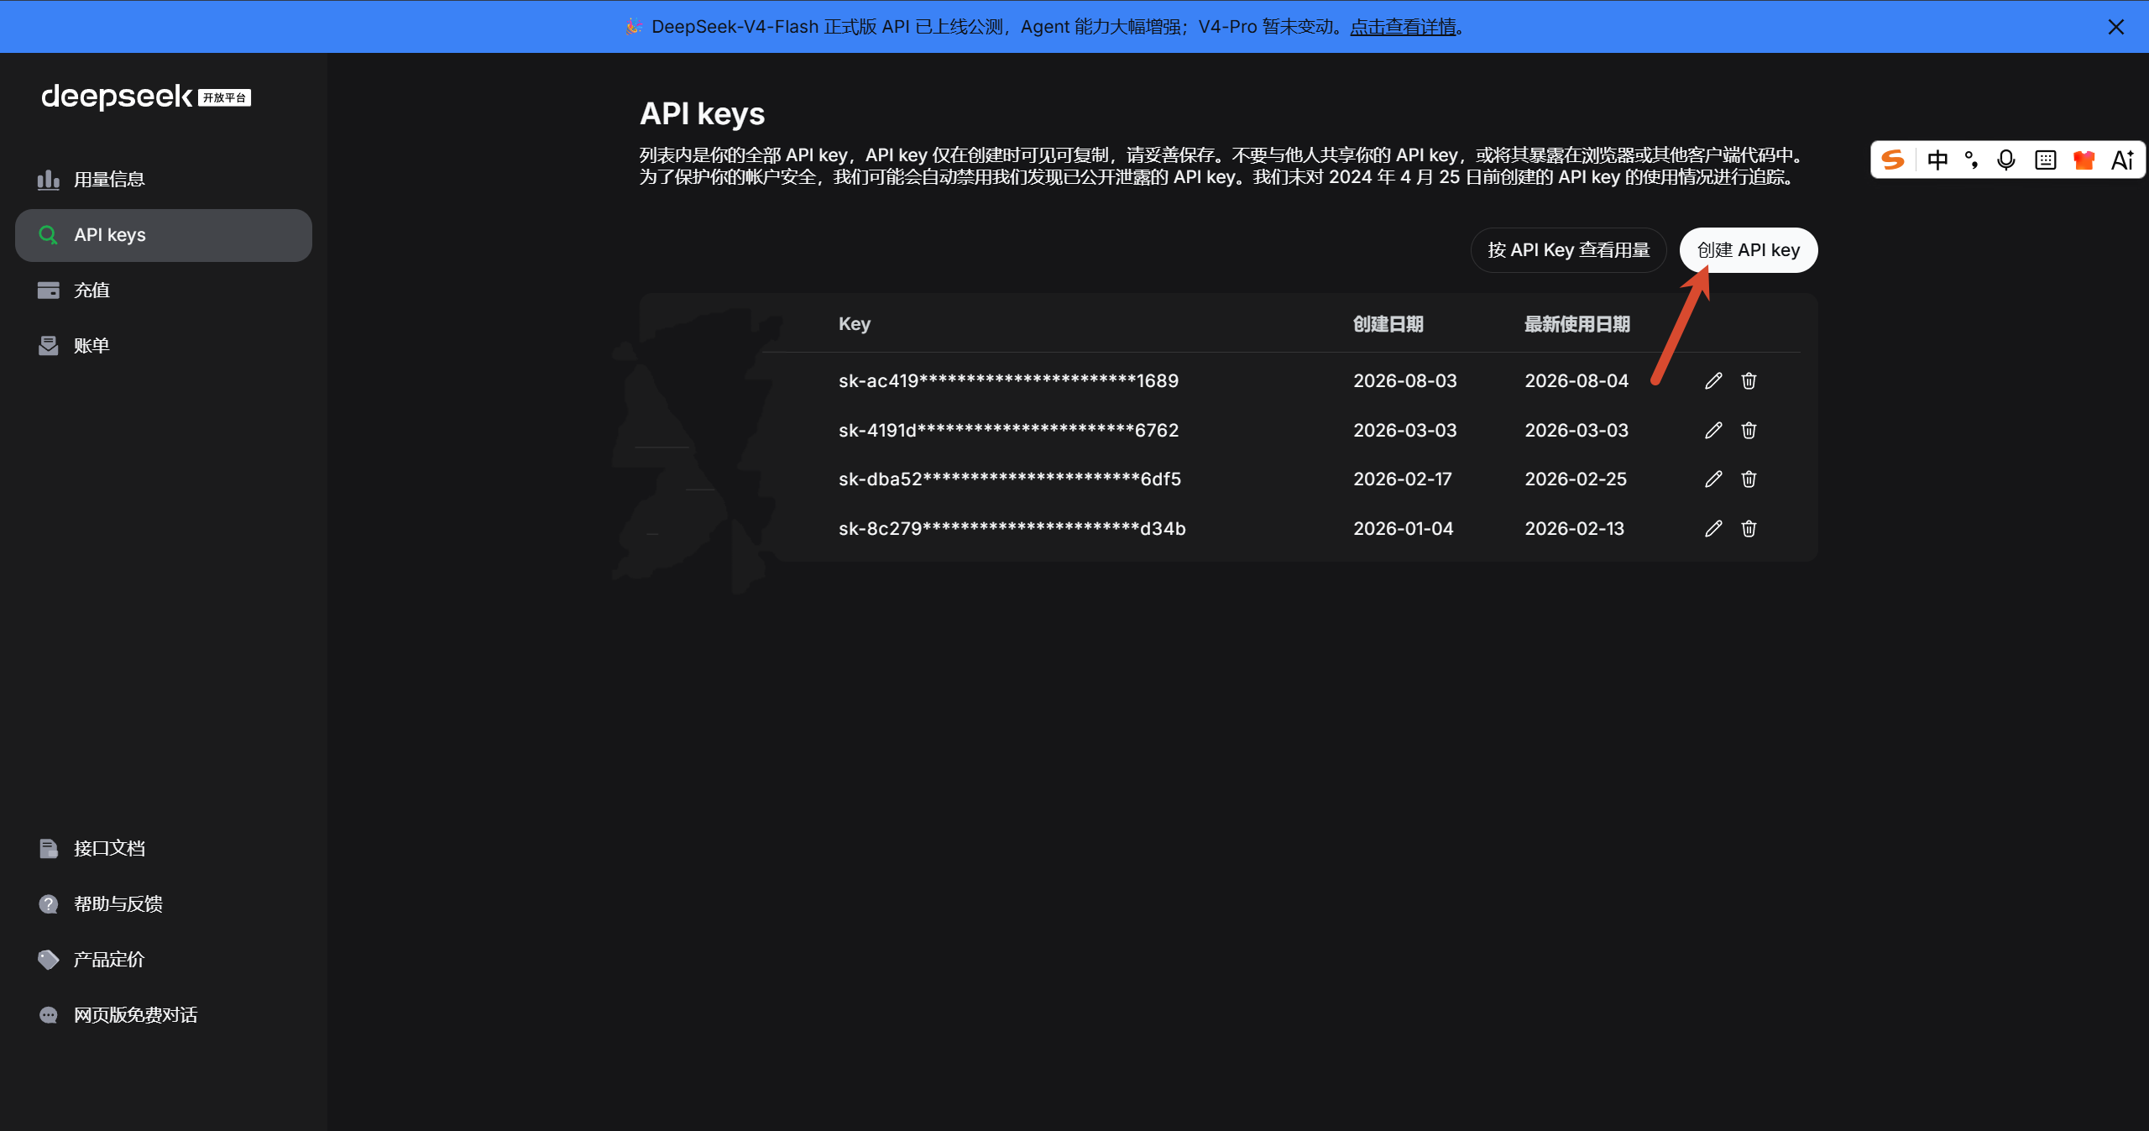Click key text sk-ac419***1689
The width and height of the screenshot is (2149, 1131).
pyautogui.click(x=1008, y=381)
